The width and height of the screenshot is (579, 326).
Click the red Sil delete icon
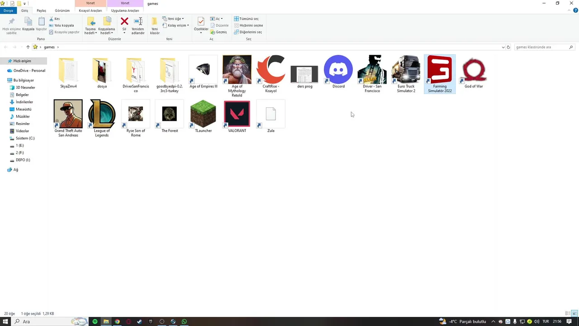[x=124, y=21]
